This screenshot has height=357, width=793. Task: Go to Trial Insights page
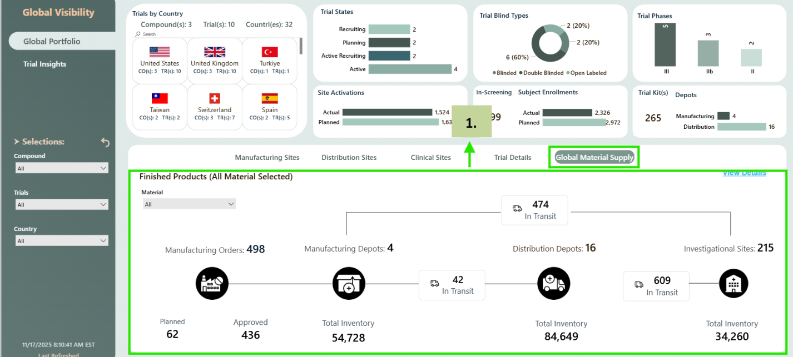(x=45, y=64)
